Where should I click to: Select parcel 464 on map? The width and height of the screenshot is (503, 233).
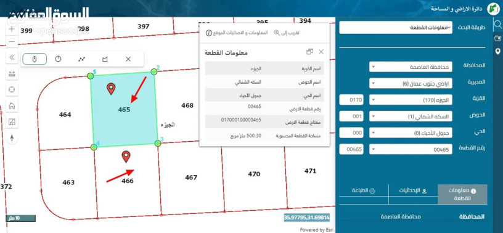pos(65,115)
